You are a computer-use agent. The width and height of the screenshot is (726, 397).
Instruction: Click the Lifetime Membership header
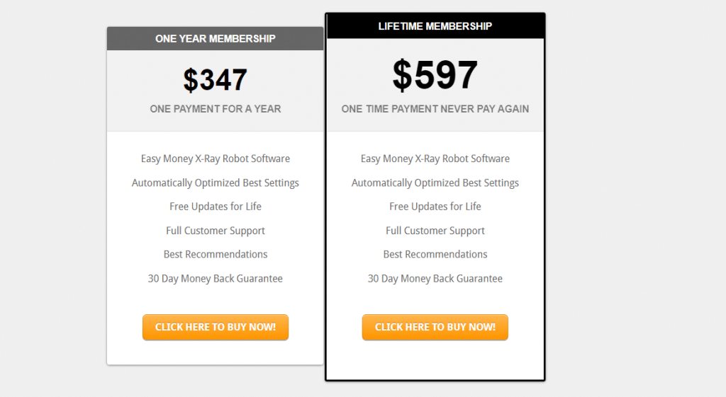tap(435, 26)
